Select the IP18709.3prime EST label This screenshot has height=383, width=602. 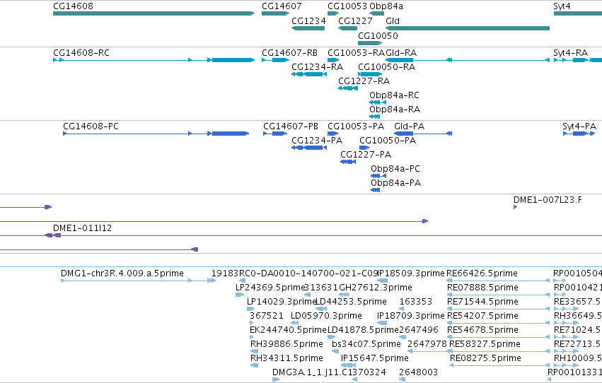[411, 316]
